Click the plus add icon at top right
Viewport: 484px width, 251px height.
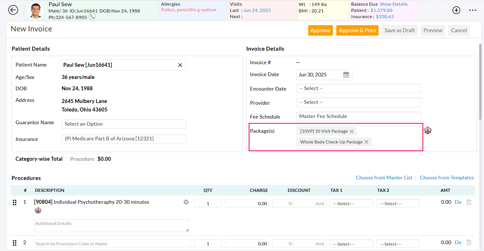tap(456, 10)
